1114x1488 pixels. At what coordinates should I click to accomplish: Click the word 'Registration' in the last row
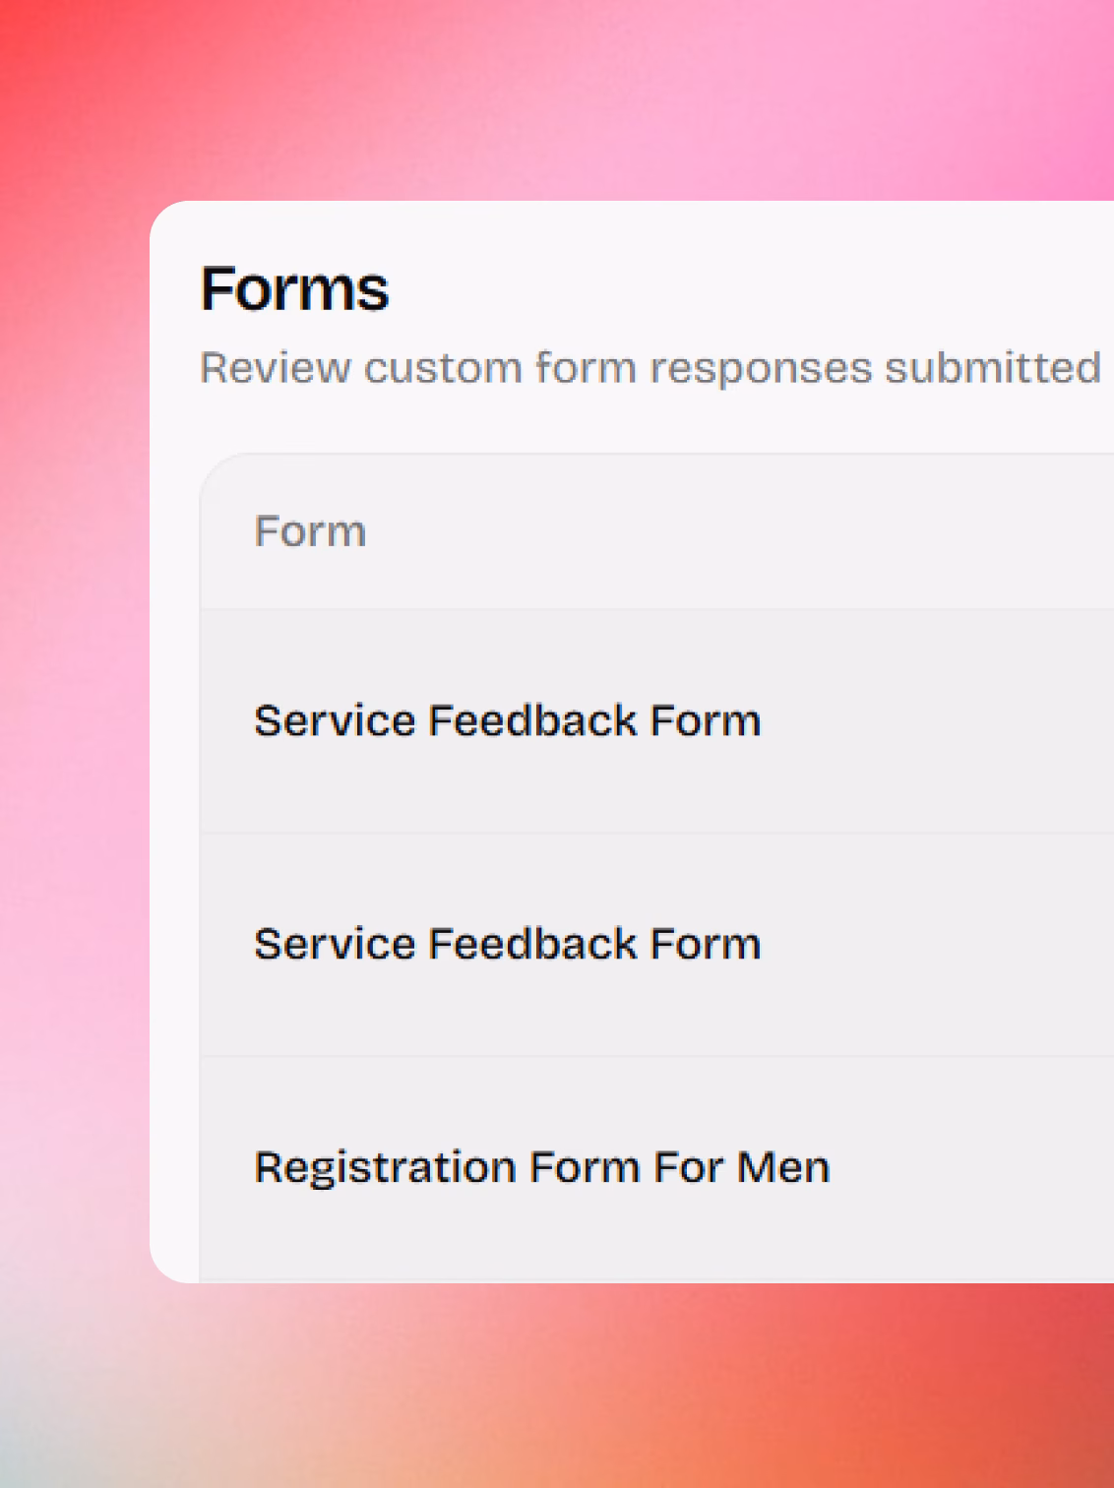385,1168
